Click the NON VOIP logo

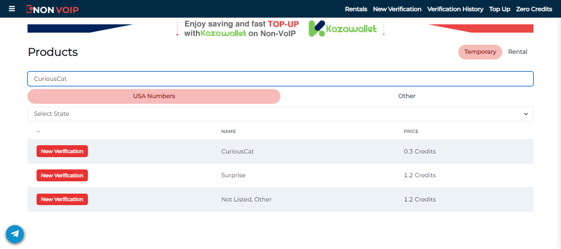click(53, 9)
